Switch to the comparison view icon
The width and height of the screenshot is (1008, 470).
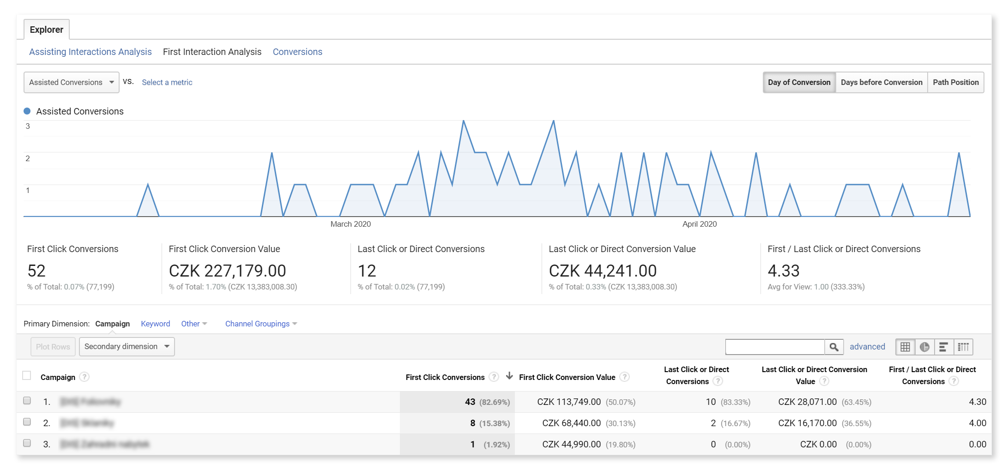(x=963, y=347)
